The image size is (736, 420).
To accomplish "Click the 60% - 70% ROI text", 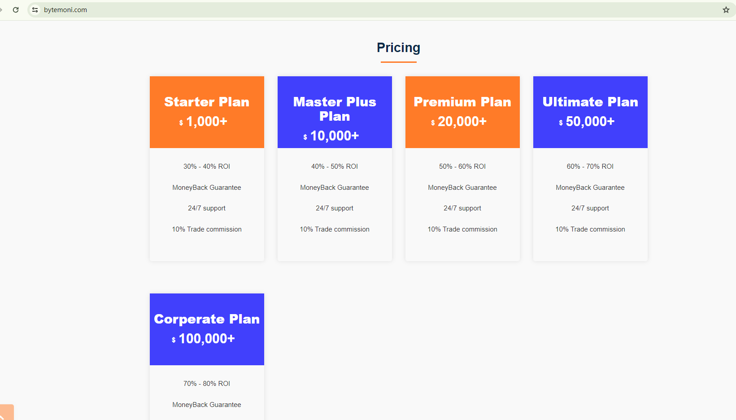I will point(590,166).
